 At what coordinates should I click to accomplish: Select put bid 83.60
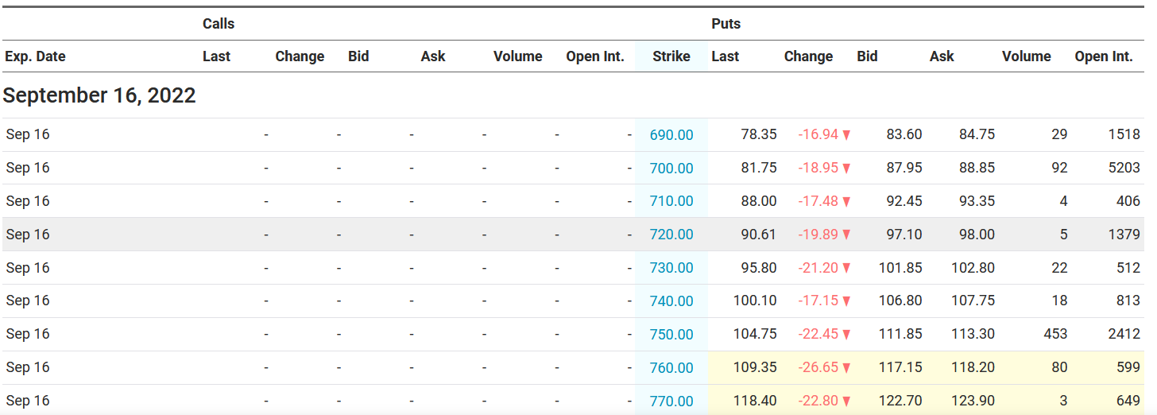coord(904,134)
